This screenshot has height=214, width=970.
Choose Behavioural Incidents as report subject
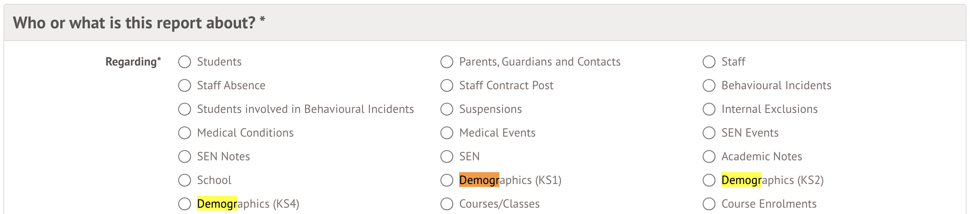(x=709, y=85)
